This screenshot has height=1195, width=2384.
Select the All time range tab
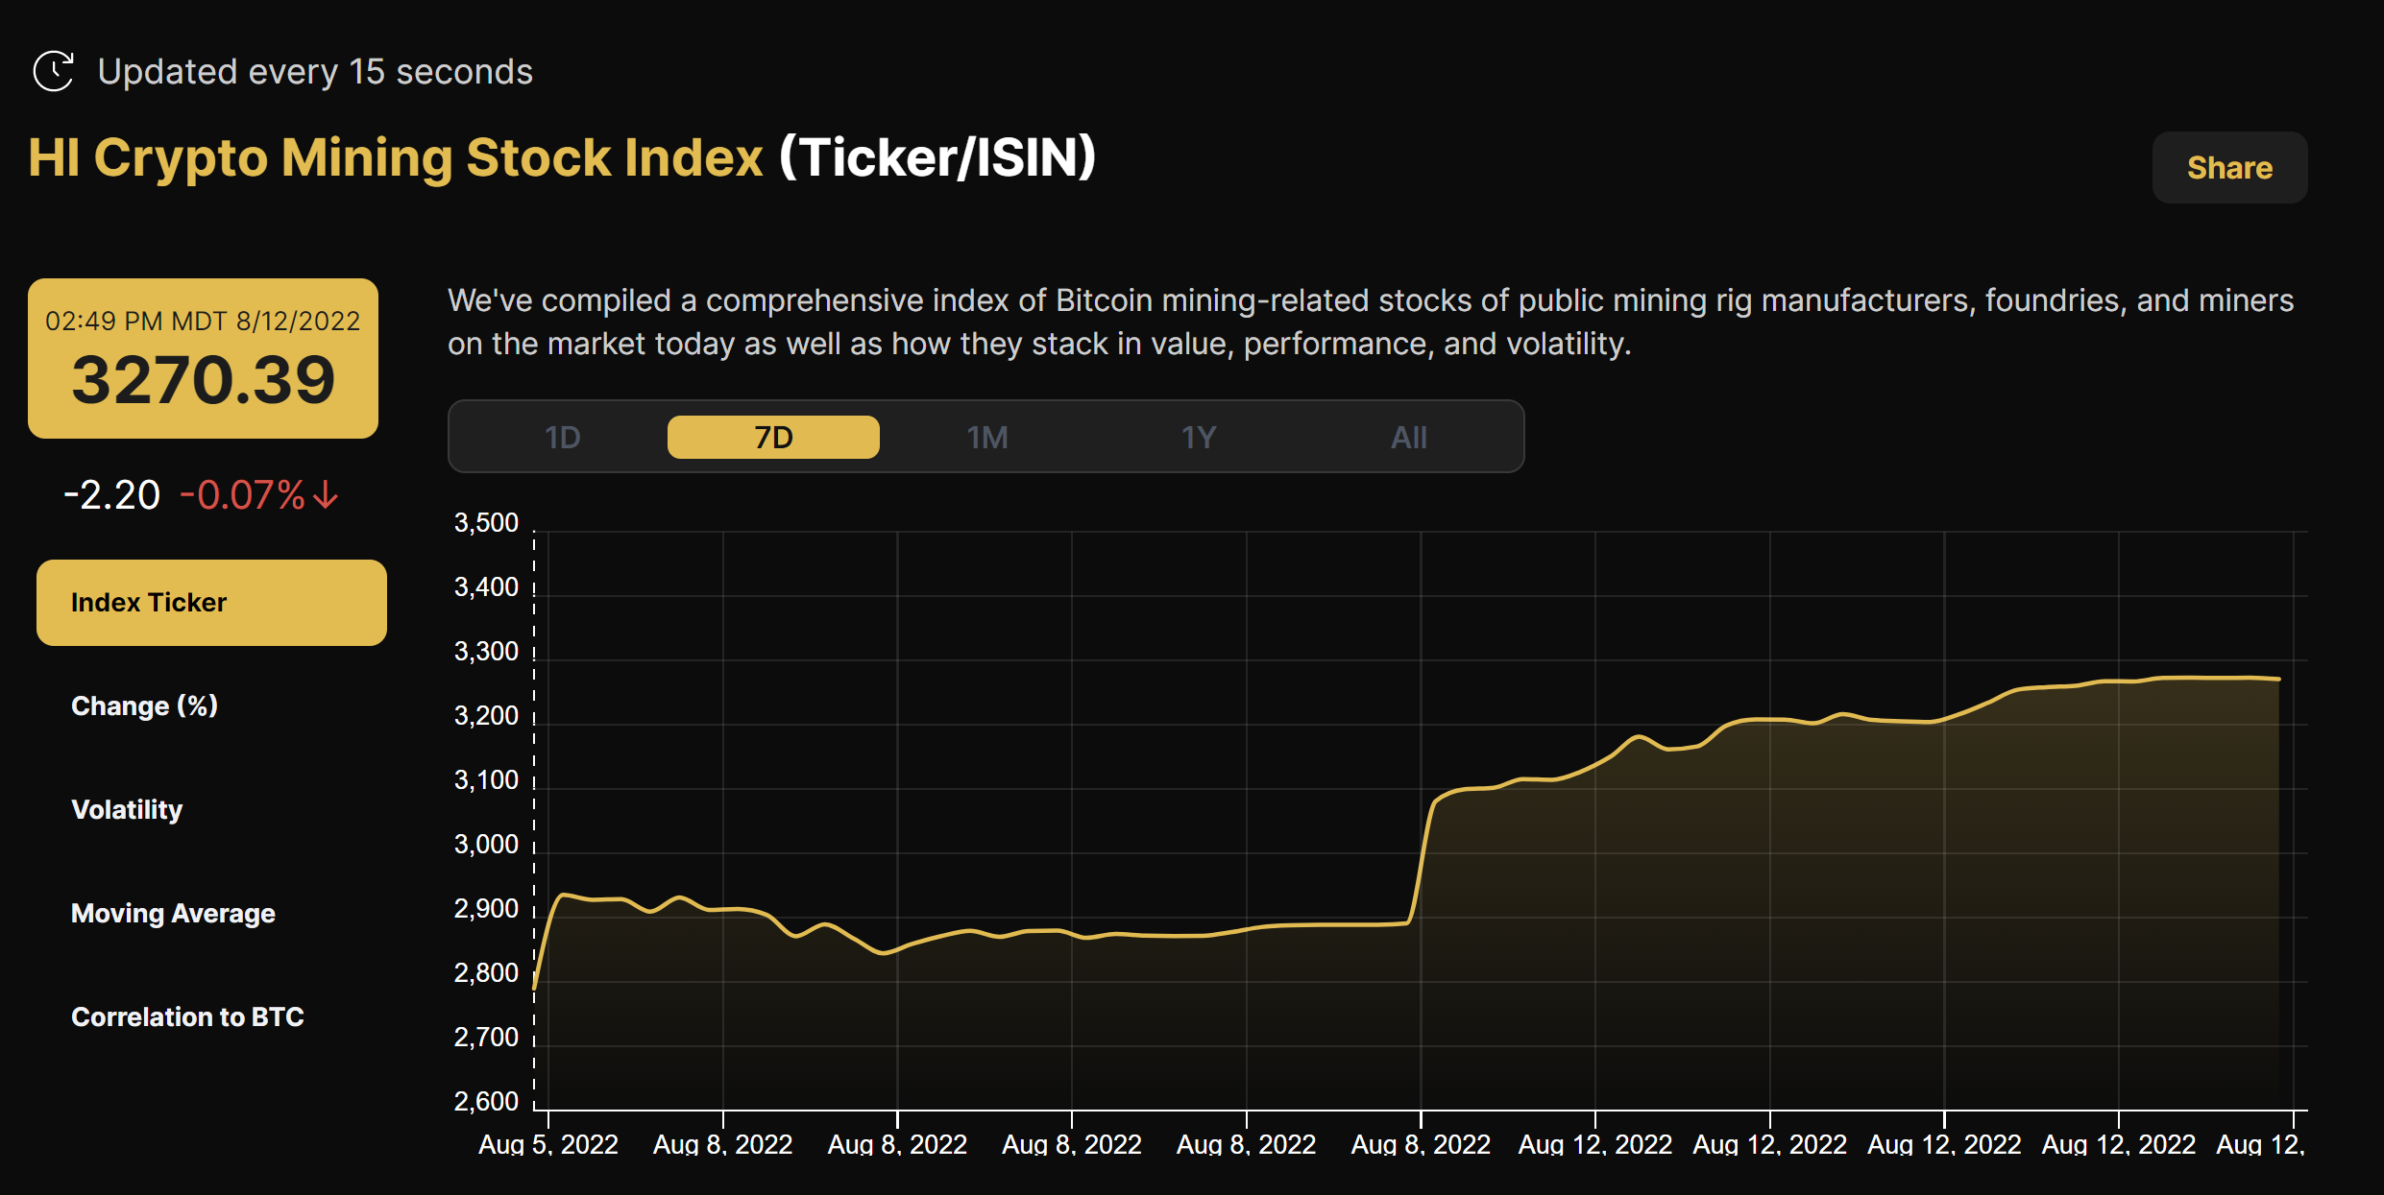coord(1409,438)
